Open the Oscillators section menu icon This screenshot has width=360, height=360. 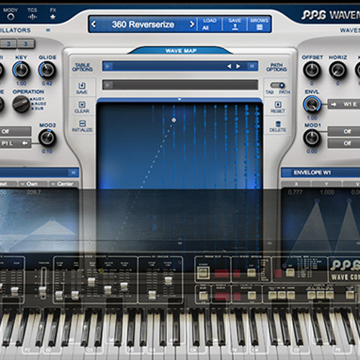click(x=48, y=30)
